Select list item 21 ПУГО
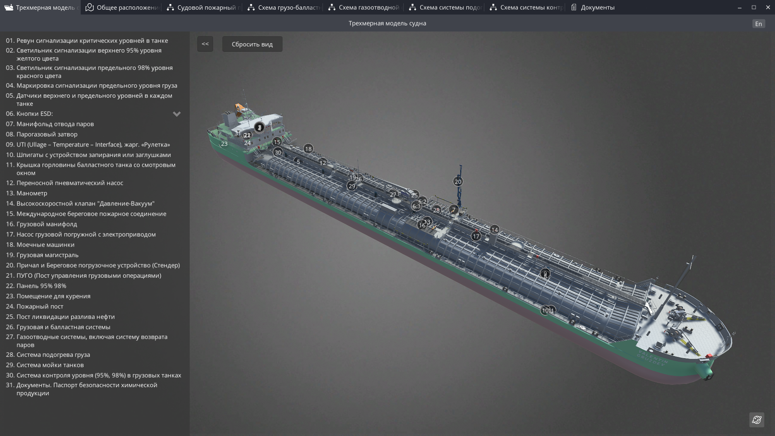 [x=88, y=276]
